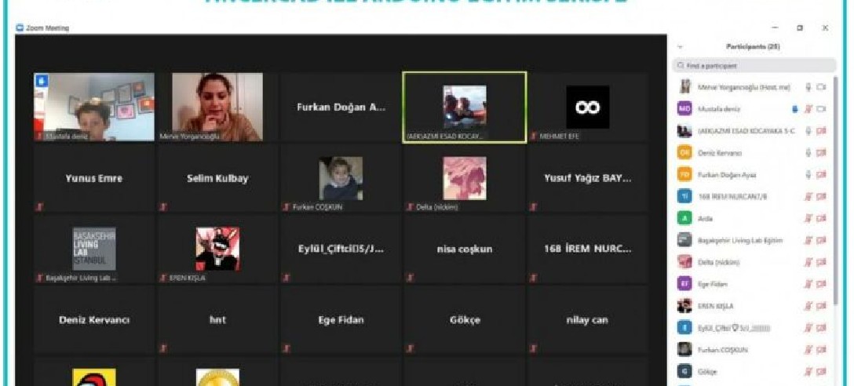Select the highlighted AZMİ ESAD KOCAYAKA video tile
The width and height of the screenshot is (854, 386).
pos(465,107)
